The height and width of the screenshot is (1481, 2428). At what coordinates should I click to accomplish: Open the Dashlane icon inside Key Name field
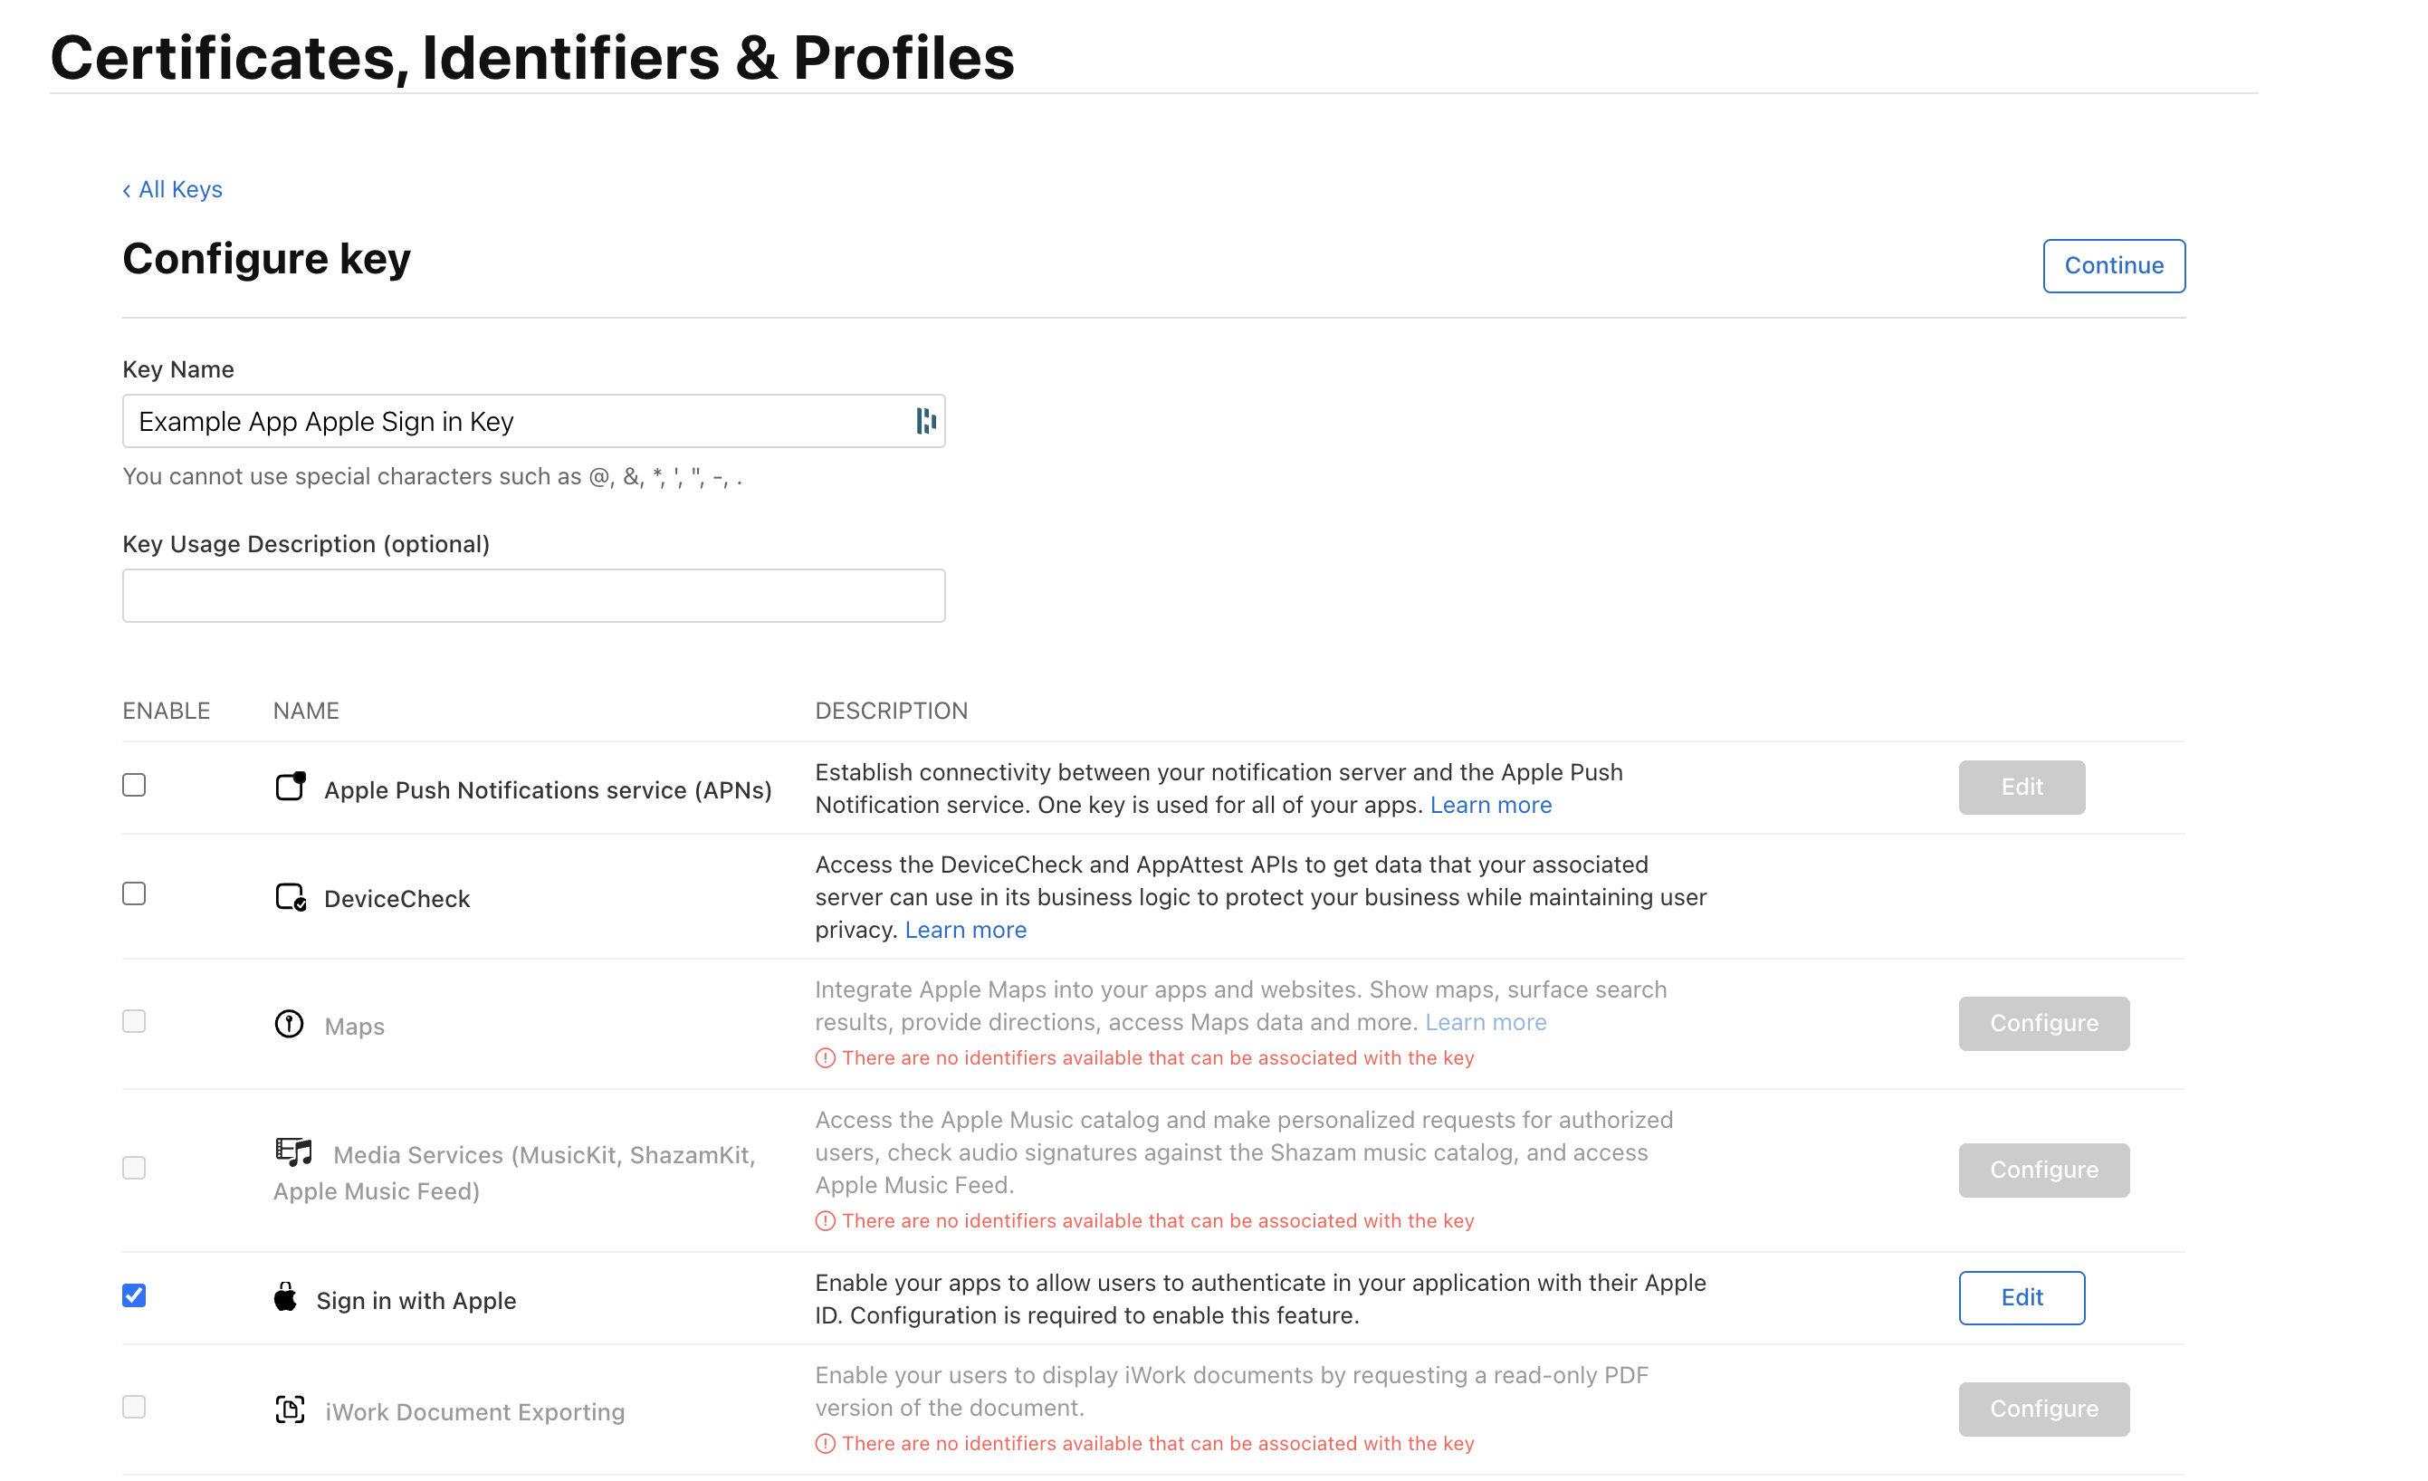coord(923,421)
